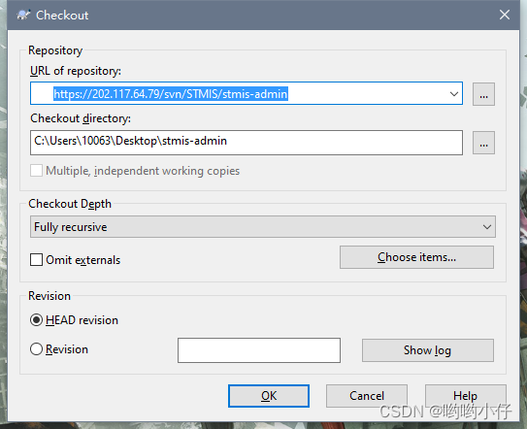Confirm checkout with the OK button
527x429 pixels.
(269, 396)
